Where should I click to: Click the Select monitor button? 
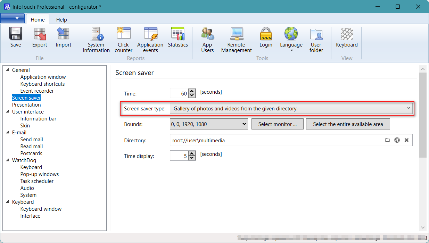277,124
